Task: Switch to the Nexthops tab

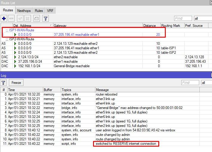Action: [x=24, y=10]
